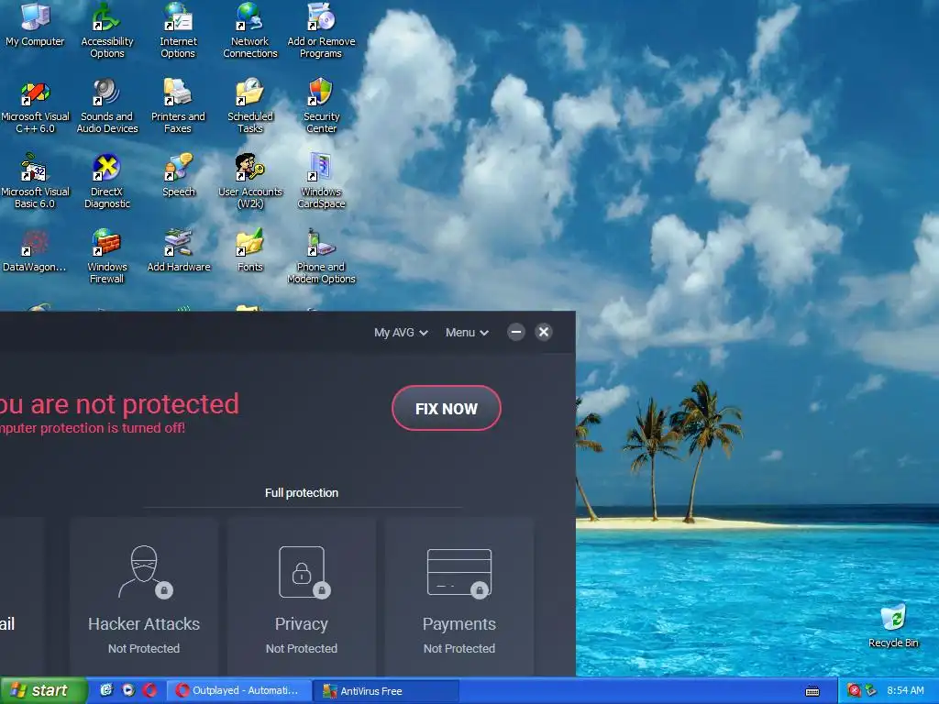
Task: Open the My Computer desktop icon
Action: click(x=35, y=25)
